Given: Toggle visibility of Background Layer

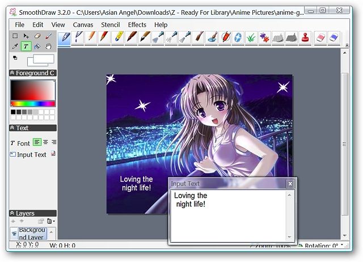Looking at the screenshot, I should point(14,234).
